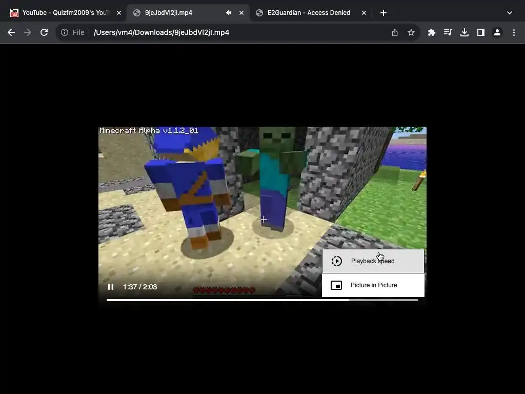
Task: Reload the current page
Action: pyautogui.click(x=44, y=32)
